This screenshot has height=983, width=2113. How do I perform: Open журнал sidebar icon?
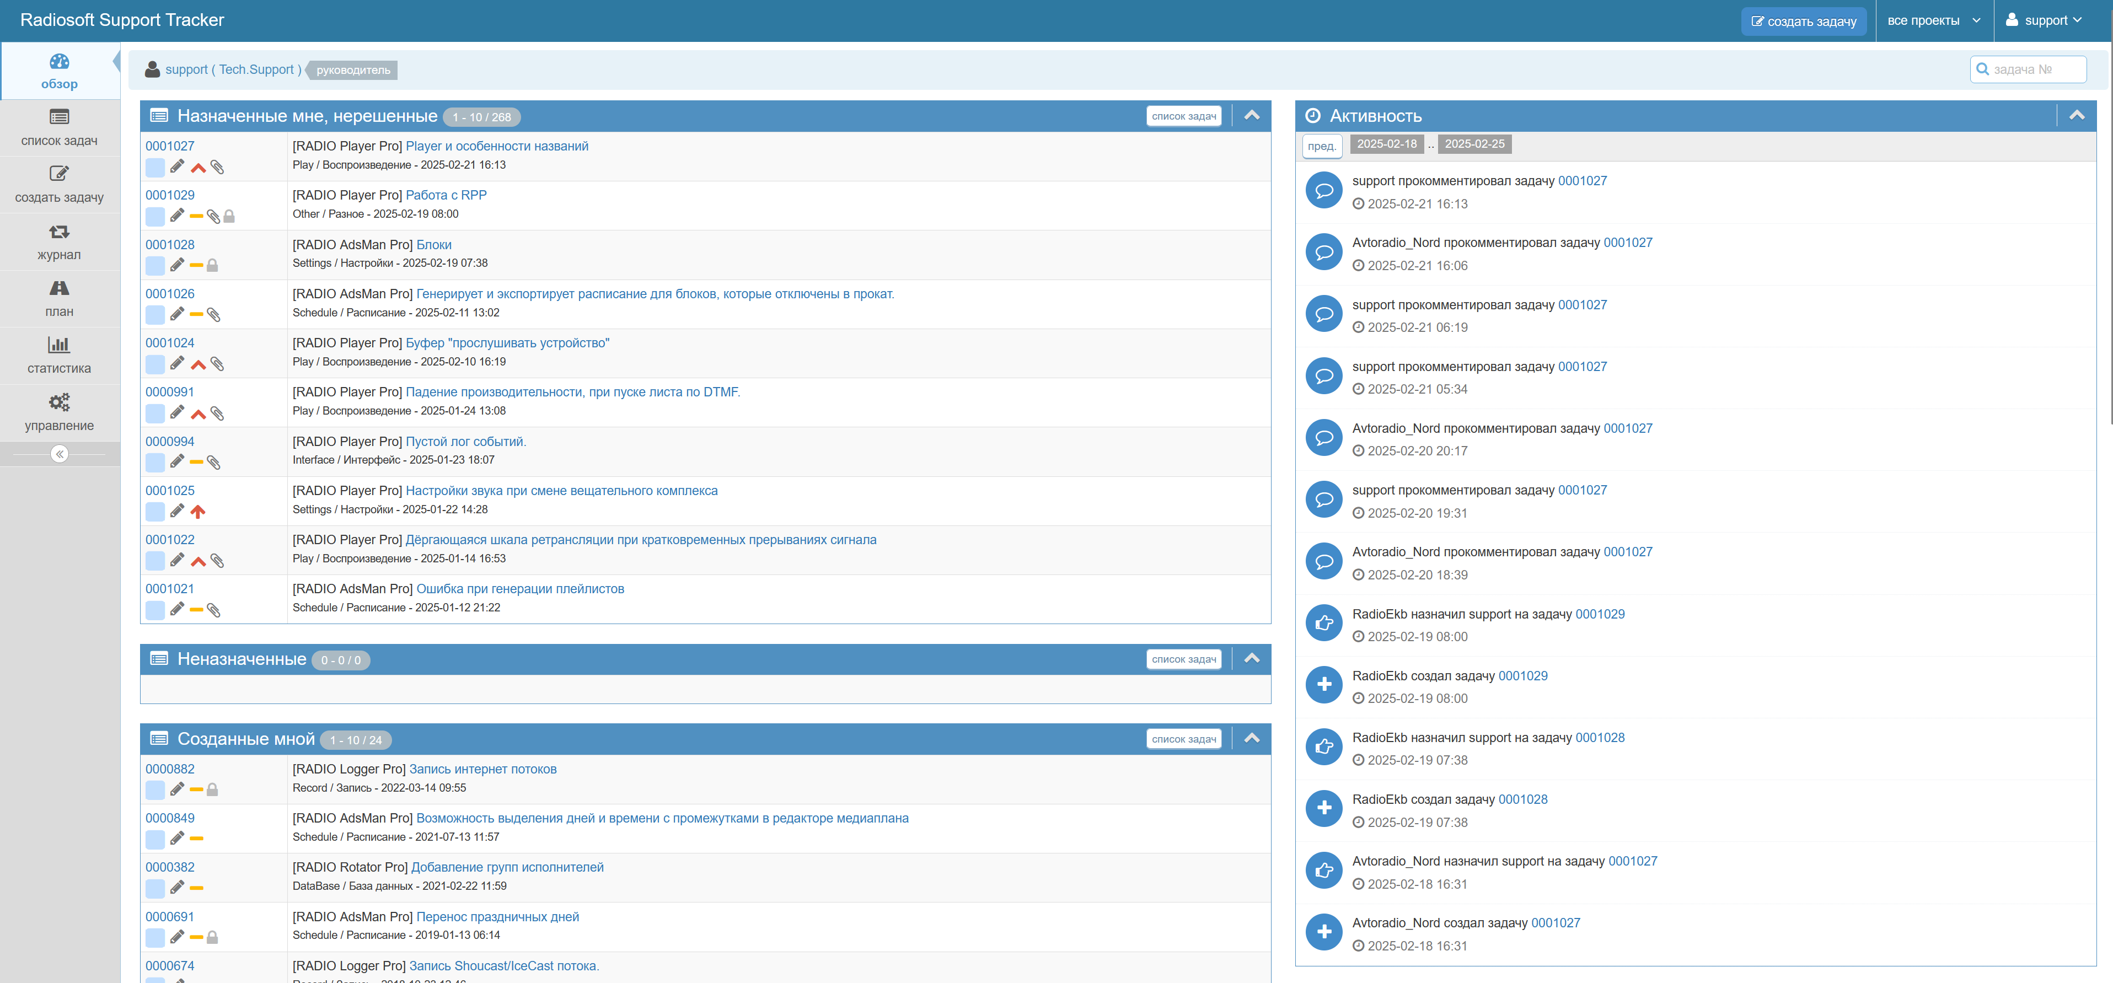(x=59, y=232)
